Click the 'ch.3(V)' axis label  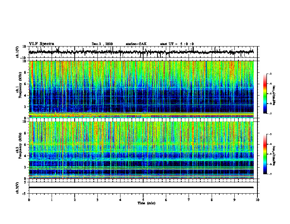pyautogui.click(x=17, y=188)
